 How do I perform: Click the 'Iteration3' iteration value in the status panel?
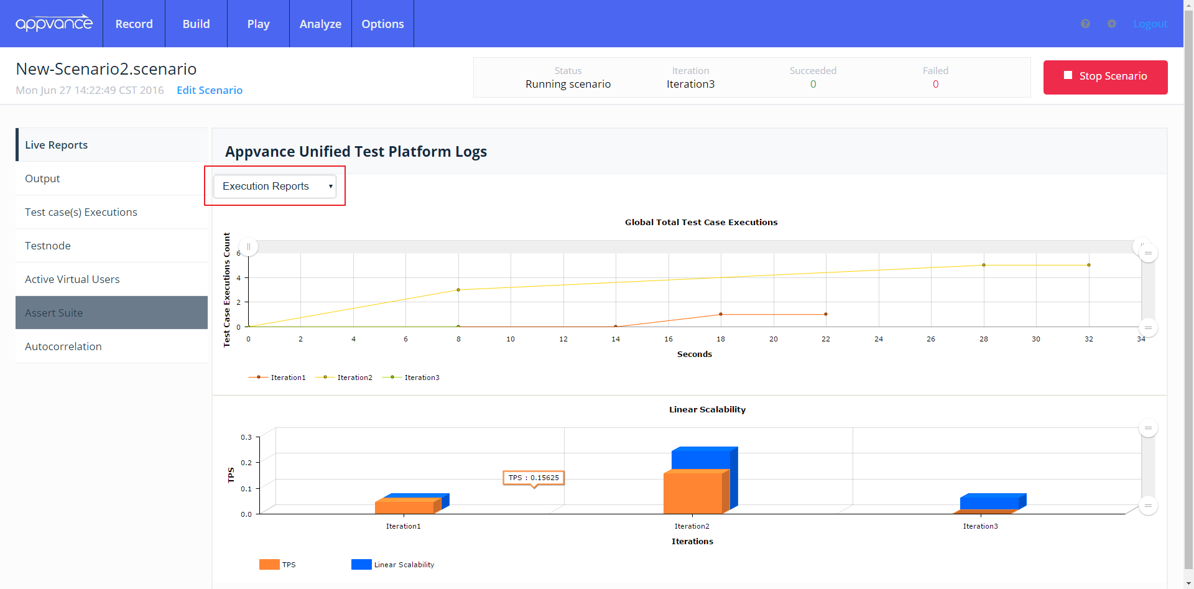point(690,84)
